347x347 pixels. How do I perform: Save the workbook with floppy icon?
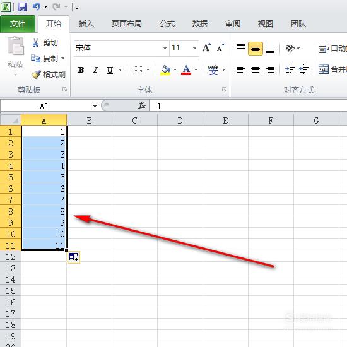pyautogui.click(x=22, y=7)
